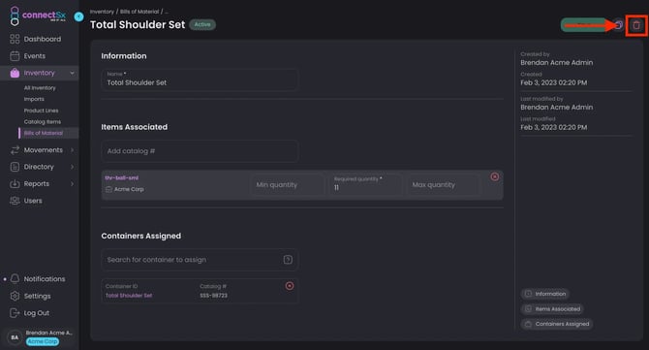Viewport: 649px width, 350px height.
Task: Expand the Directory submenu
Action: 72,167
